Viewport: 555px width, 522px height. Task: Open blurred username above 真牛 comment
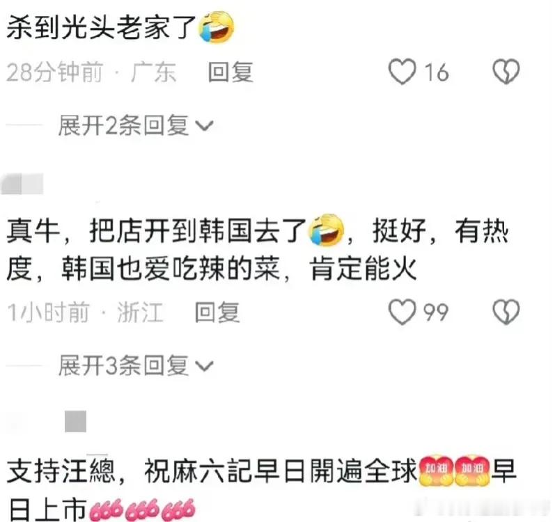coord(22,184)
